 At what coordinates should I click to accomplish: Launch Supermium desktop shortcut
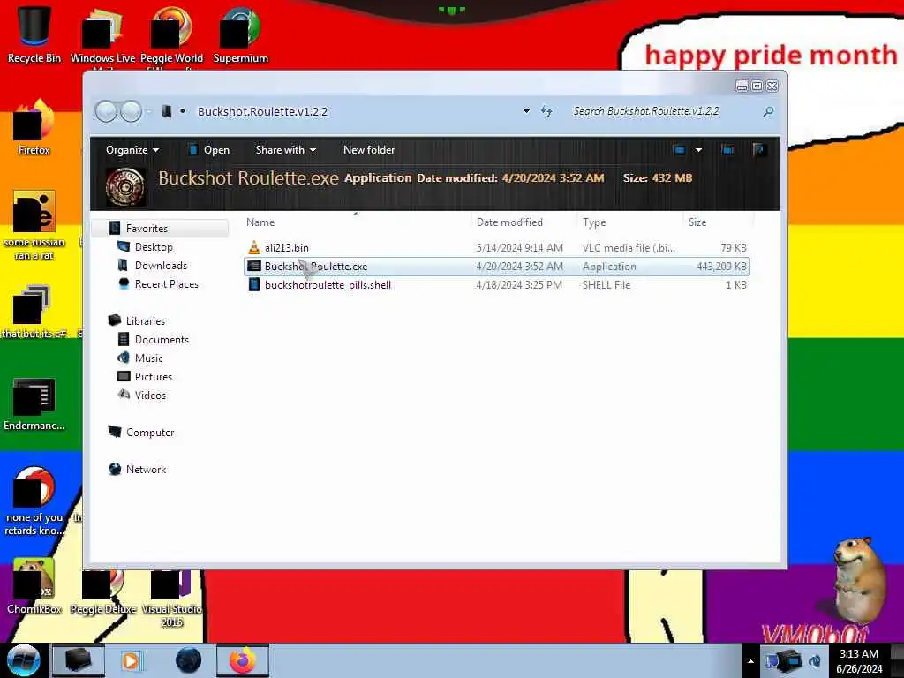pos(240,34)
